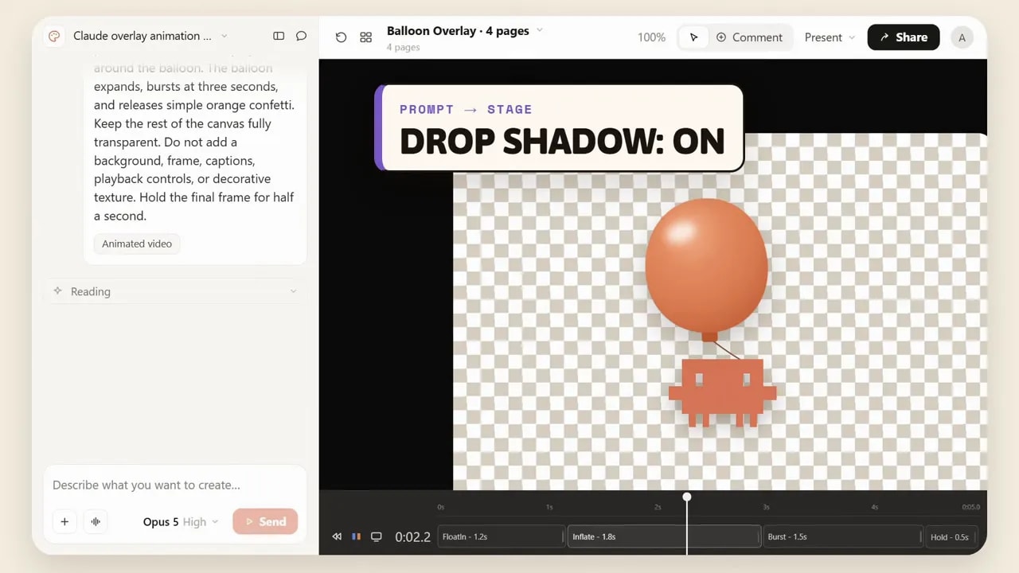This screenshot has height=573, width=1019.
Task: Click the Send button
Action: (265, 522)
